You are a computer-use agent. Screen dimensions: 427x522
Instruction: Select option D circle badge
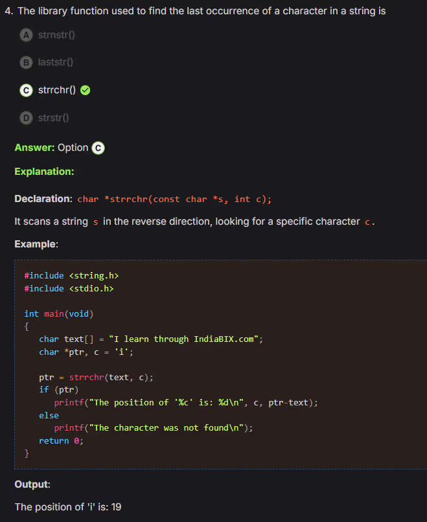26,118
